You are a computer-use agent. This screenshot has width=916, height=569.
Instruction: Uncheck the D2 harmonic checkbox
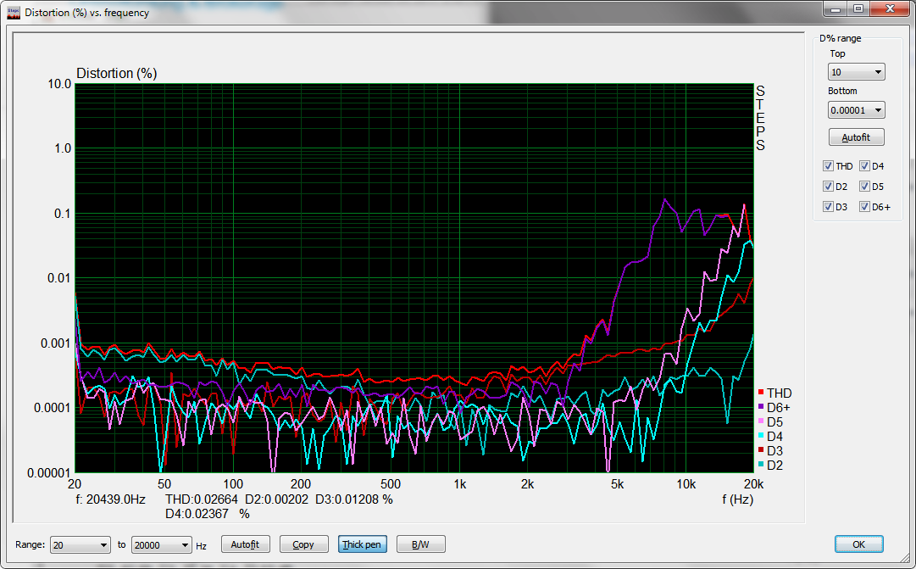tap(828, 187)
